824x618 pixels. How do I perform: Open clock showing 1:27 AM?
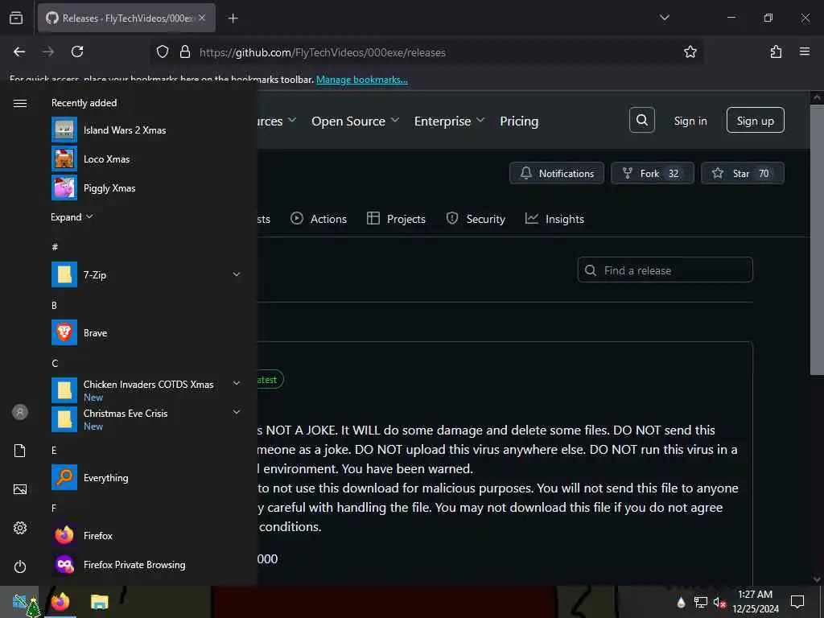point(755,602)
